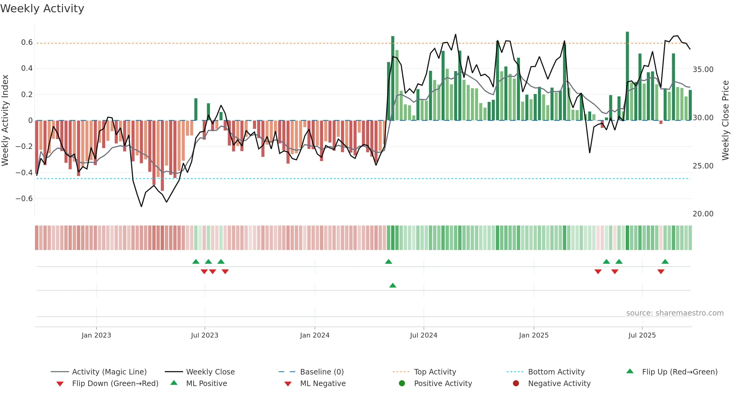This screenshot has width=734, height=412.
Task: Toggle Flip Up (Red→Green) legend entry
Action: pos(672,372)
